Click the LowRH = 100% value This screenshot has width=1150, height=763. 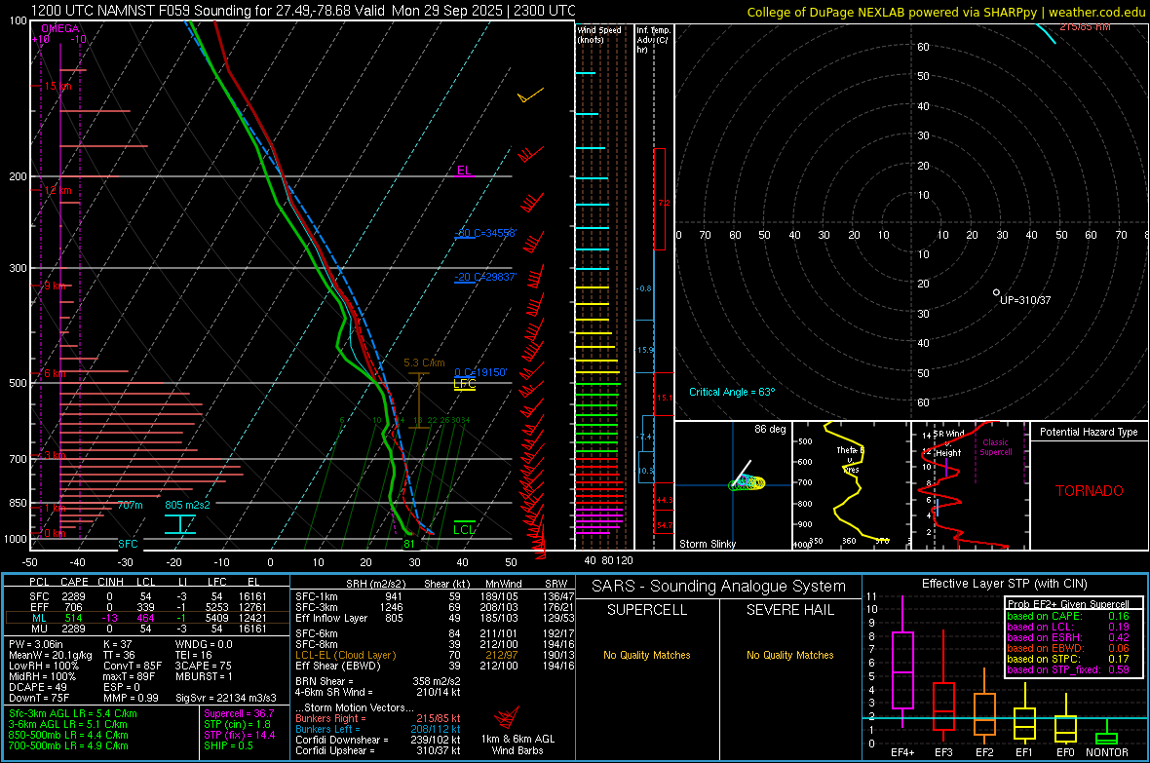click(43, 666)
